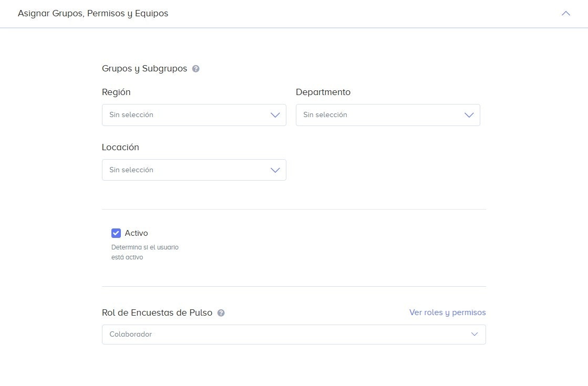Viewport: 588px width, 386px height.
Task: Open the Locación dropdown
Action: (x=194, y=170)
